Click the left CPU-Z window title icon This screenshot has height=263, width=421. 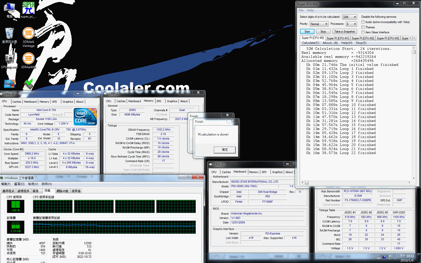point(2,94)
